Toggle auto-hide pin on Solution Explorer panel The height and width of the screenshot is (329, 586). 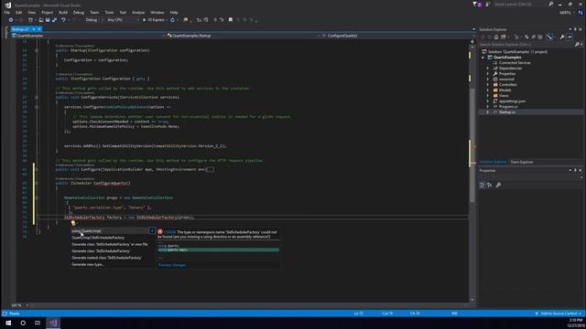576,29
